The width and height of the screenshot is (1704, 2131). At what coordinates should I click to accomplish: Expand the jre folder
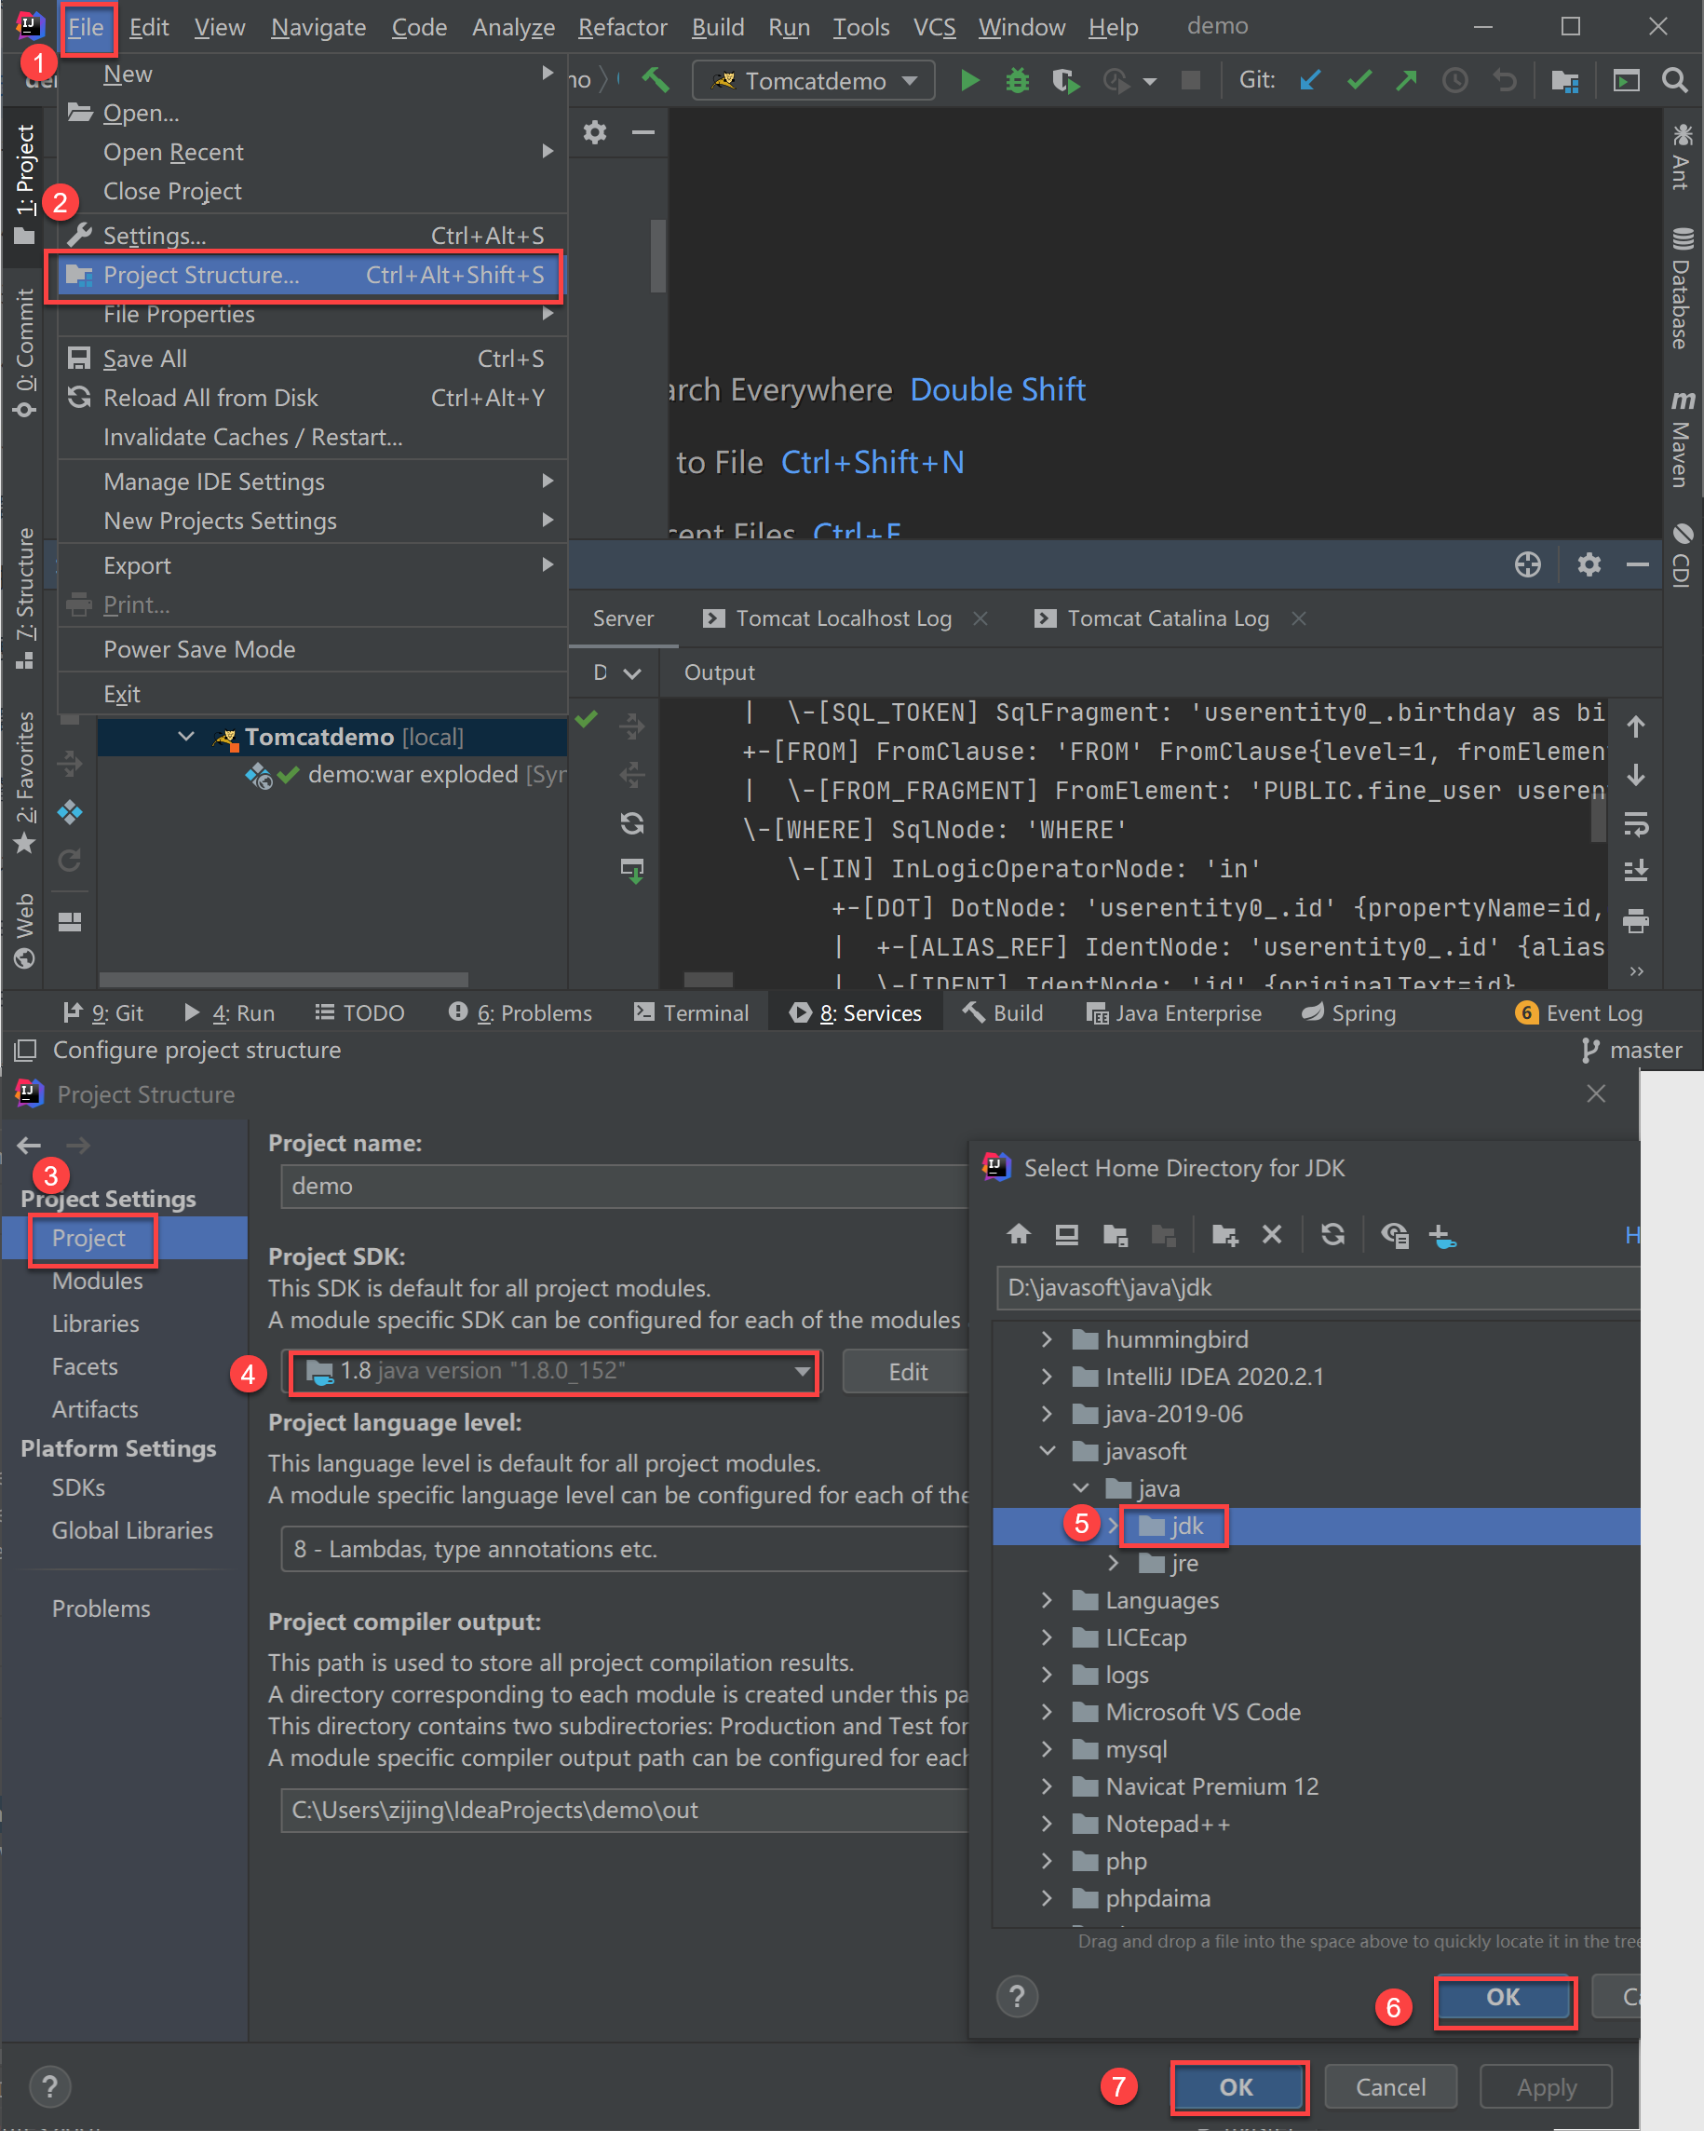pos(1114,1563)
